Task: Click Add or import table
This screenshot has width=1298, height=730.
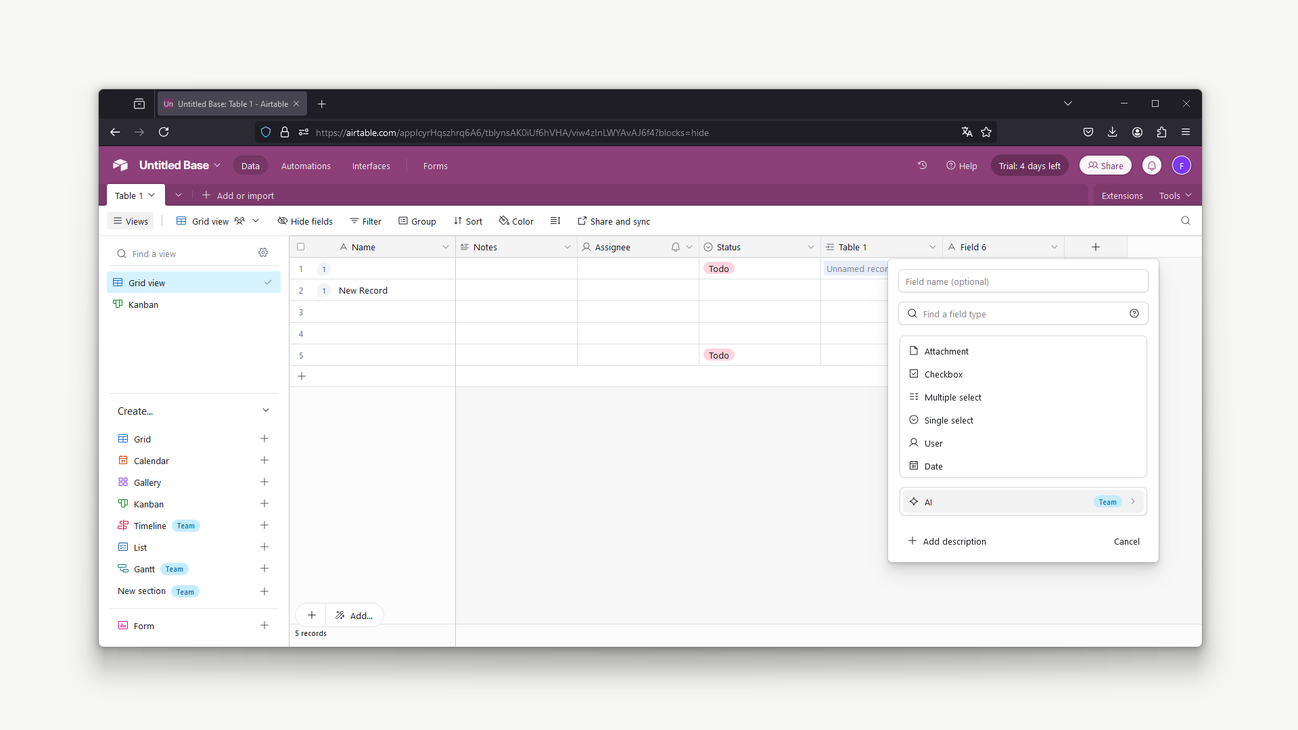Action: 238,196
